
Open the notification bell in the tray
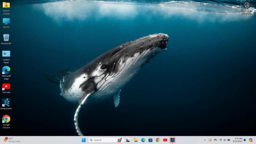245,140
